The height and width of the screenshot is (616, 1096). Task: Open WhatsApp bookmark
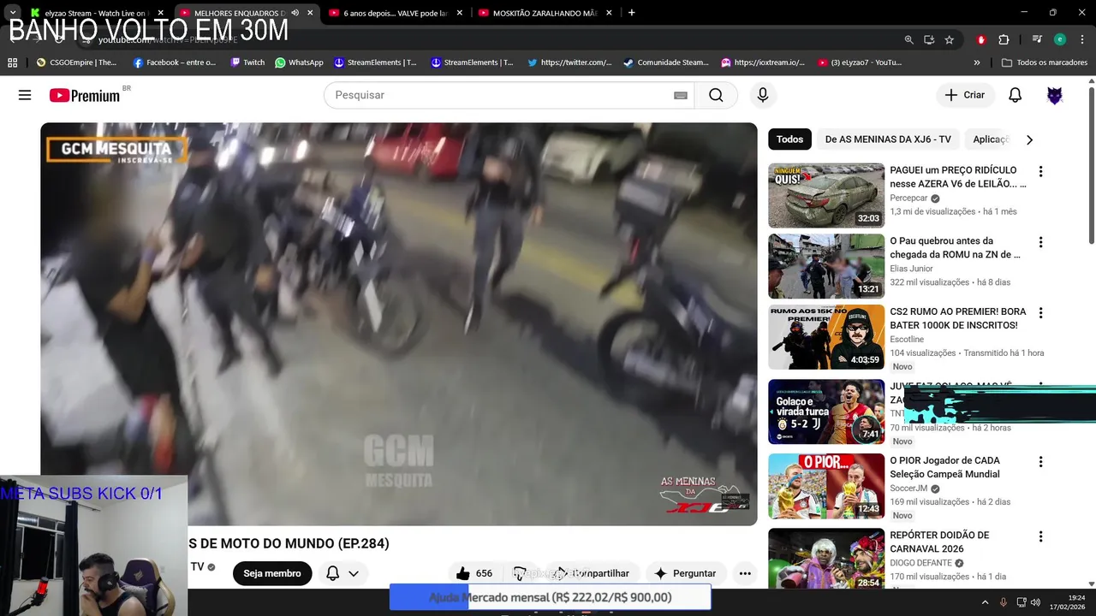[299, 62]
